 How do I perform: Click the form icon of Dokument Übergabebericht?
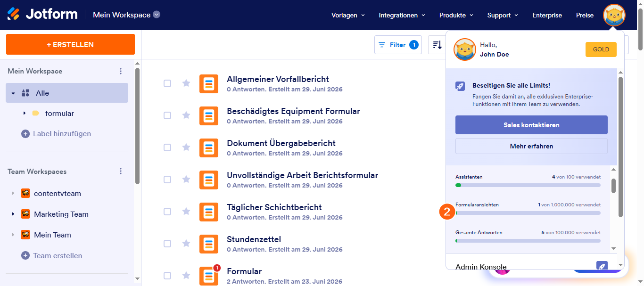click(x=209, y=148)
